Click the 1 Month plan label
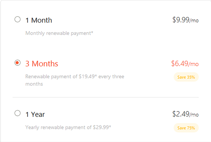Image resolution: width=211 pixels, height=142 pixels. click(x=39, y=20)
